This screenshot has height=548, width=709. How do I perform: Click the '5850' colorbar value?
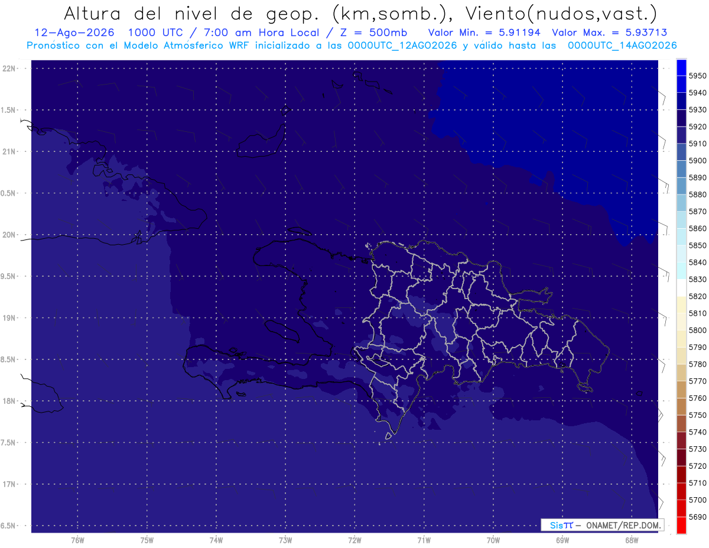pos(698,245)
